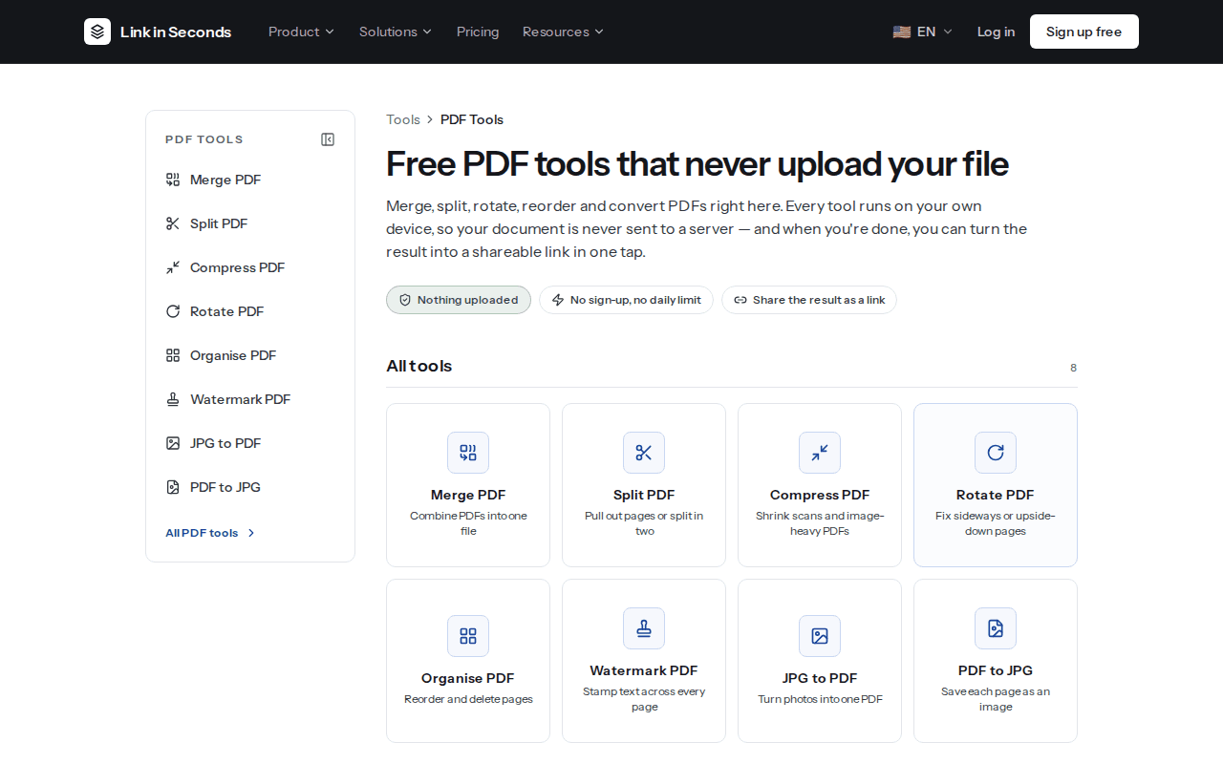Click the Merge PDF sidebar icon
The height and width of the screenshot is (764, 1223).
pyautogui.click(x=173, y=180)
